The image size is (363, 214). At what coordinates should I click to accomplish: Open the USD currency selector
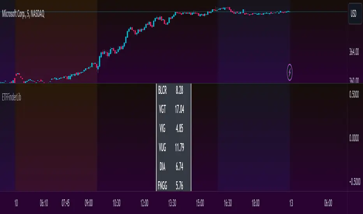coord(355,14)
